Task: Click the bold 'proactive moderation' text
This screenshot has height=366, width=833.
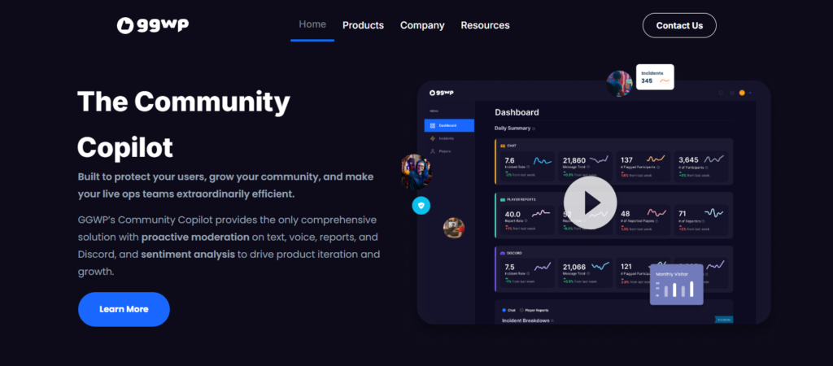Action: click(195, 237)
